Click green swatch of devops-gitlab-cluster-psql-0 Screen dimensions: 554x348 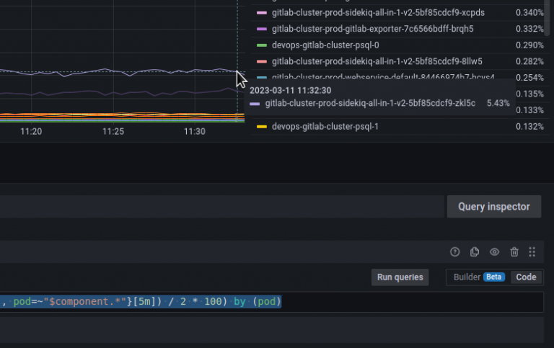click(262, 45)
